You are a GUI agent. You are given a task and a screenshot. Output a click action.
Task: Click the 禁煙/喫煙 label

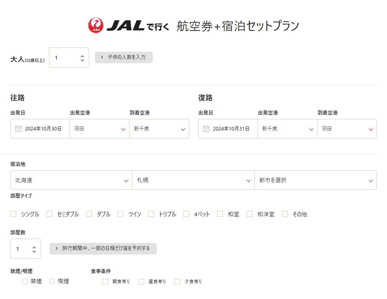tap(22, 271)
